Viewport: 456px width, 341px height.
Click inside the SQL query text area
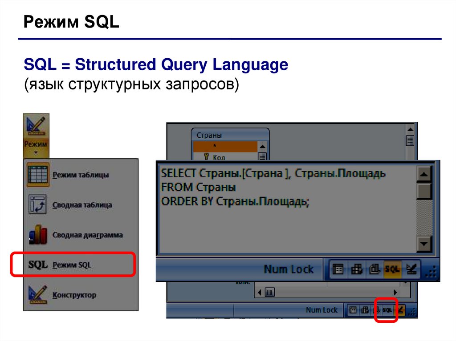(x=288, y=209)
